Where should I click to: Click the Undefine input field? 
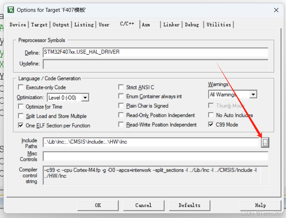(x=156, y=64)
